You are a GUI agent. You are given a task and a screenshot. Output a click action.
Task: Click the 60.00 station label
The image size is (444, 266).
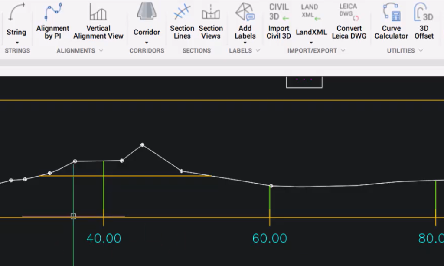click(x=270, y=238)
